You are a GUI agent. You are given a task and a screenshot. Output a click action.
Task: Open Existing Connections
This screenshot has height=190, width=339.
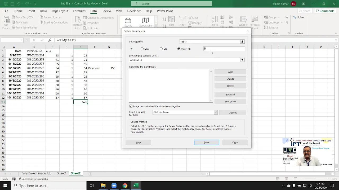coord(54,22)
